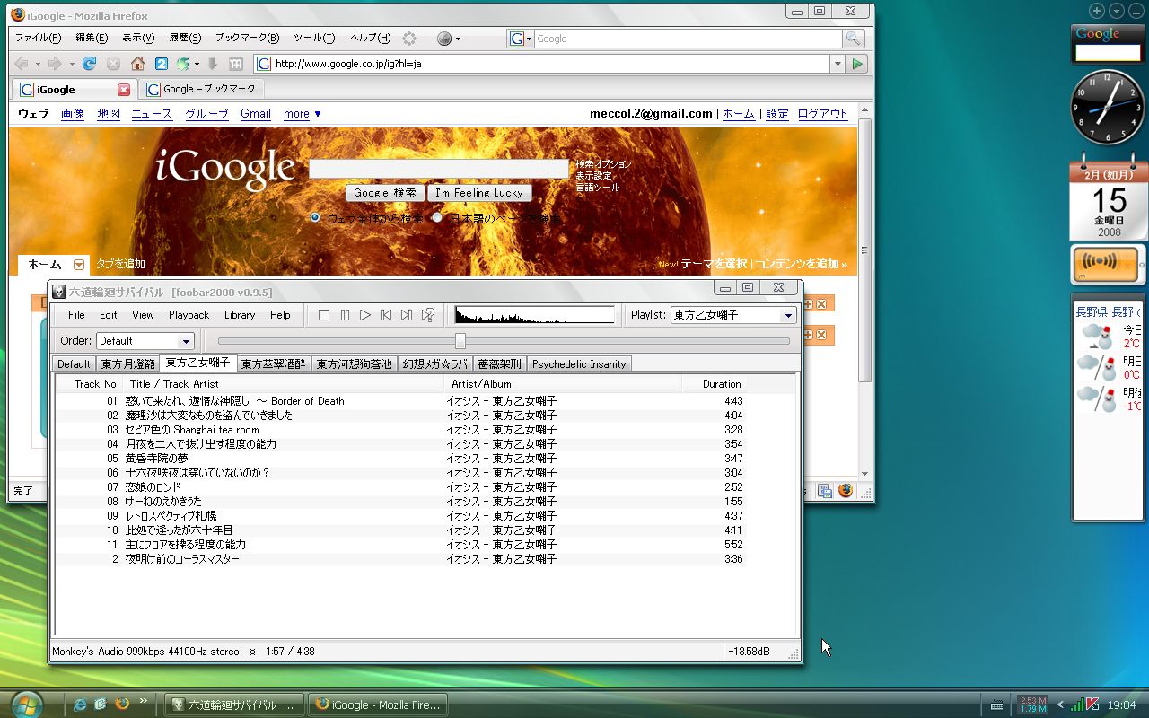Click the I'm Feeling Lucky button

479,193
